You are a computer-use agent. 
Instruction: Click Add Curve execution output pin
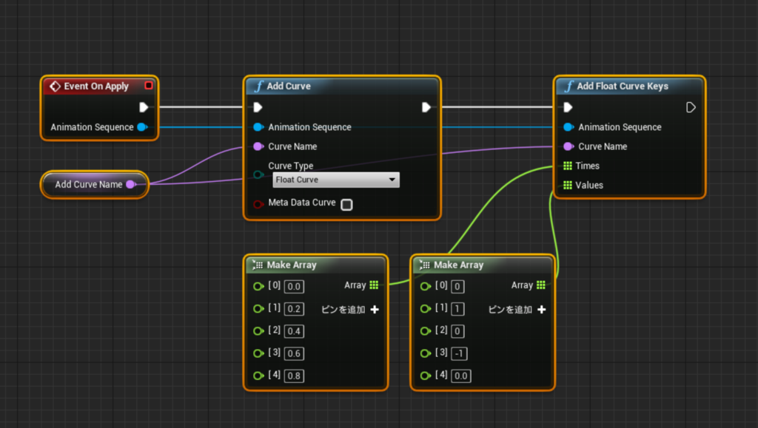coord(426,107)
